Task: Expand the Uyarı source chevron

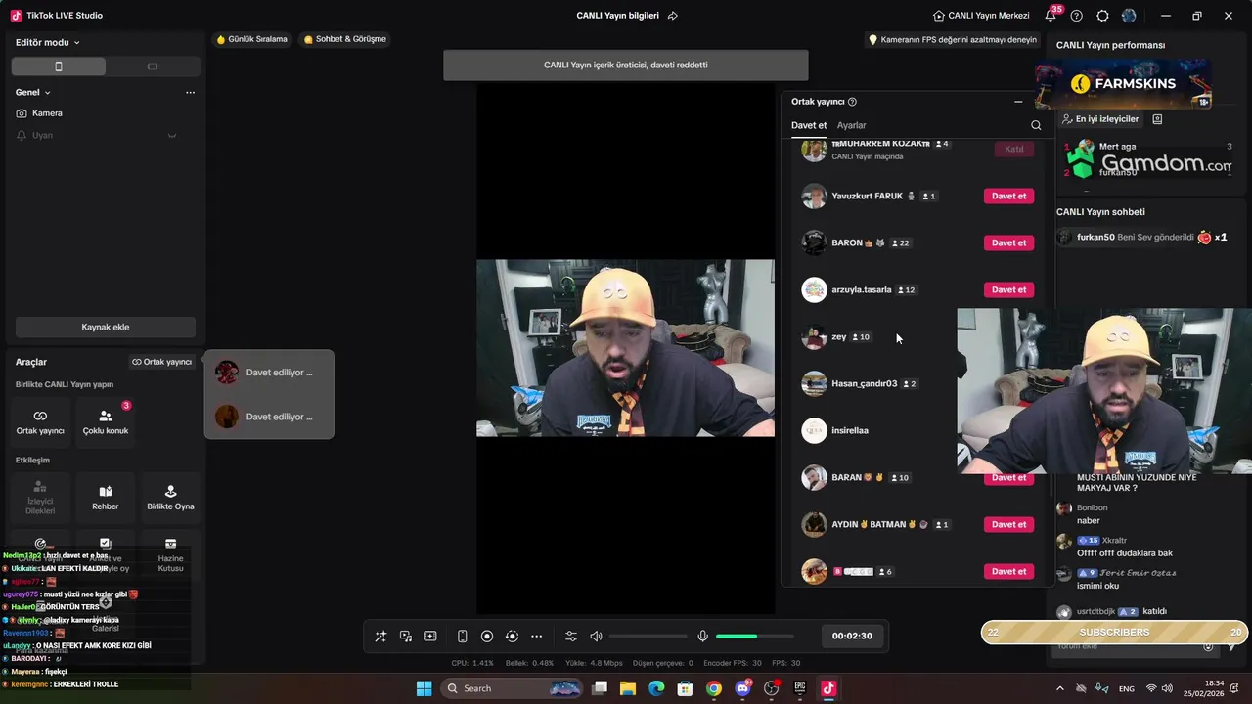Action: (x=172, y=136)
